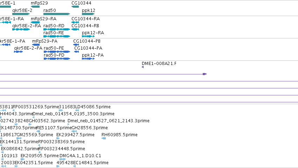The height and width of the screenshot is (168, 298).
Task: Select the qkr58E-2-PA label
Action: (x=28, y=48)
